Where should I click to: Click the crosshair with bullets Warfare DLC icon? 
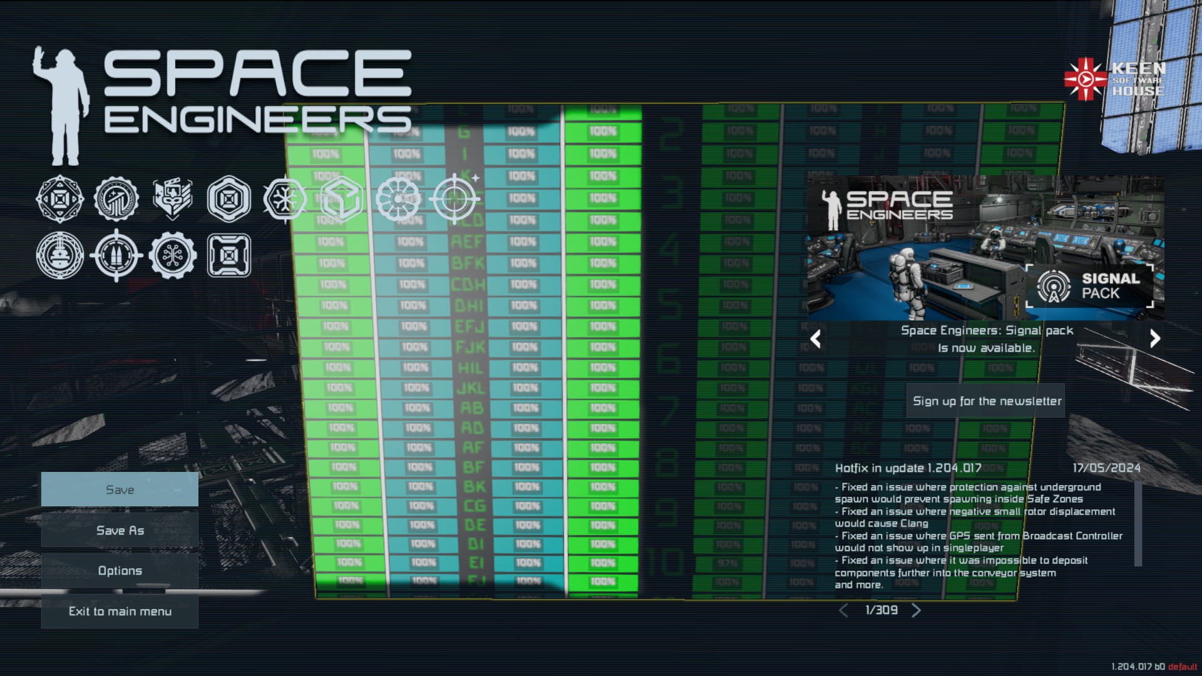(116, 255)
